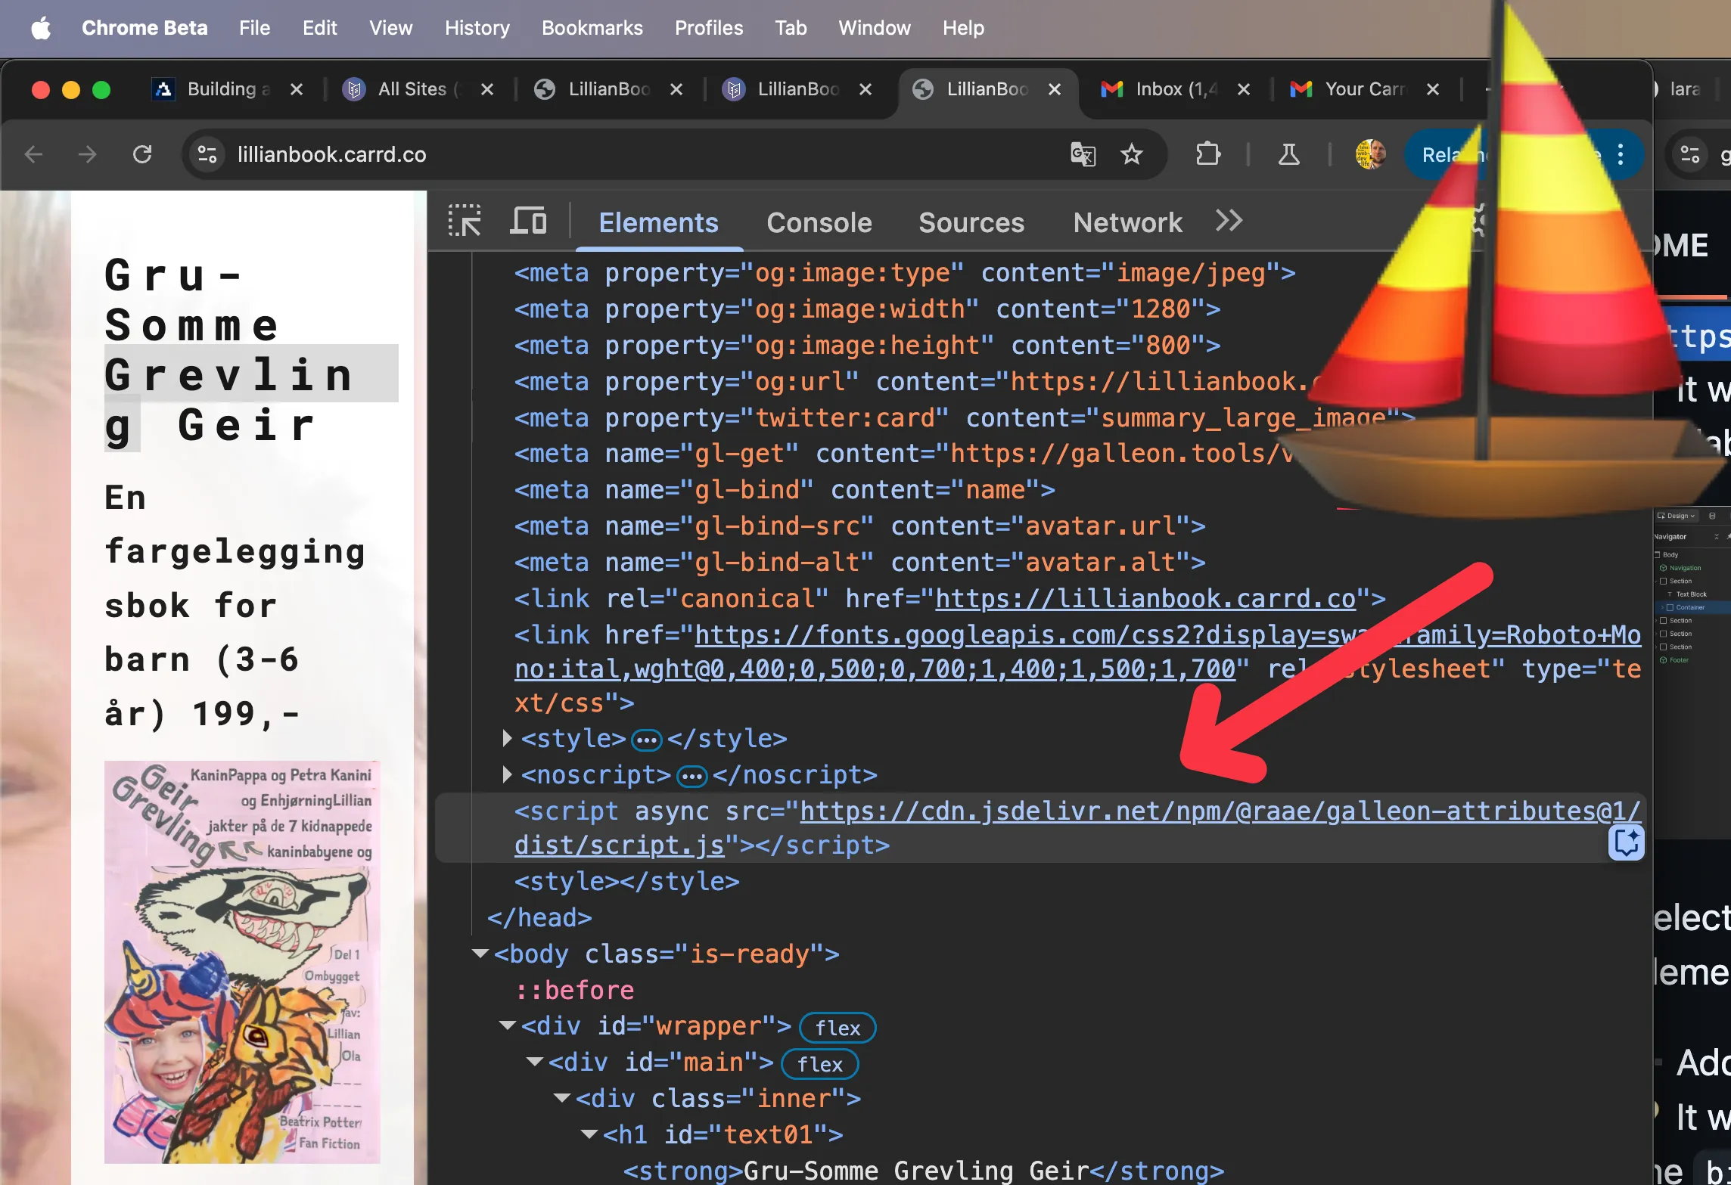Click the AI assistance icon on script line
Screen dimensions: 1731x1185
tap(1626, 842)
